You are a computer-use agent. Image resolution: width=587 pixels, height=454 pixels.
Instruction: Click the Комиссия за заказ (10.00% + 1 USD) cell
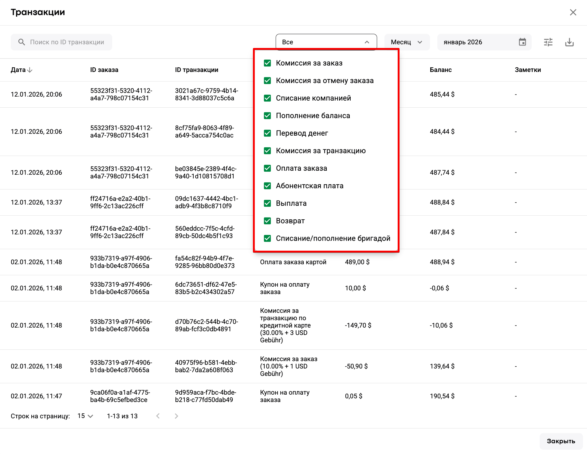(x=289, y=366)
